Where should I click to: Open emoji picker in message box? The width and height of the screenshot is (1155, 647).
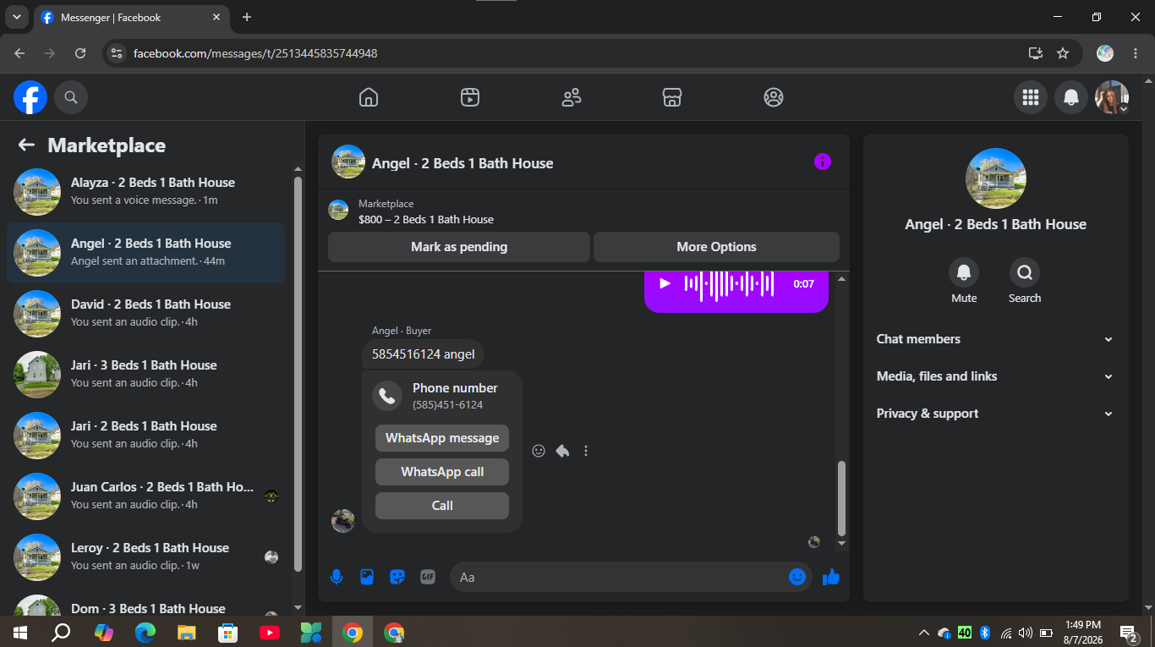pyautogui.click(x=797, y=577)
